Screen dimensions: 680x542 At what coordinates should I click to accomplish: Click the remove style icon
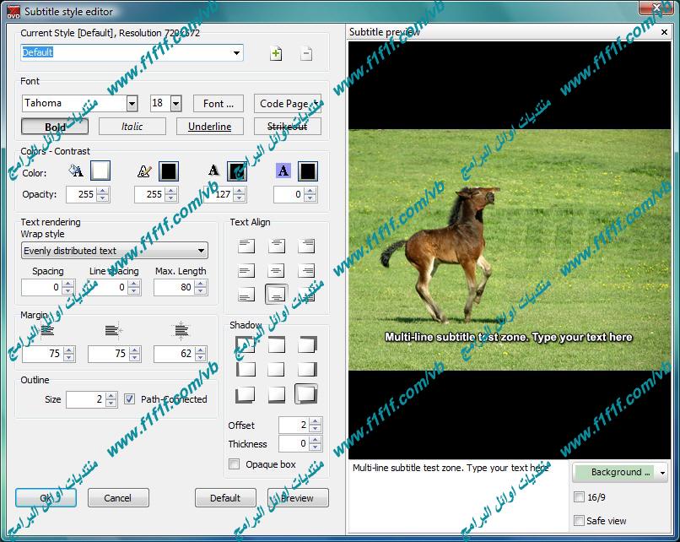(x=306, y=54)
